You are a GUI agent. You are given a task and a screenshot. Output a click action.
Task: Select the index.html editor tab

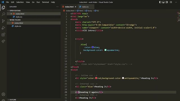coord(69,7)
